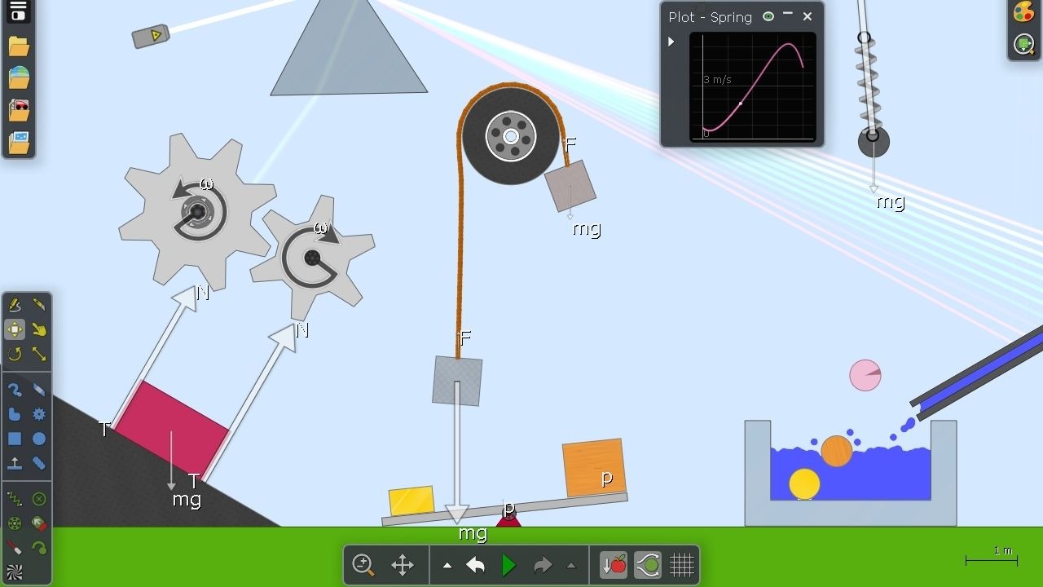Select the Box drawing tool
This screenshot has height=587, width=1043.
point(15,439)
